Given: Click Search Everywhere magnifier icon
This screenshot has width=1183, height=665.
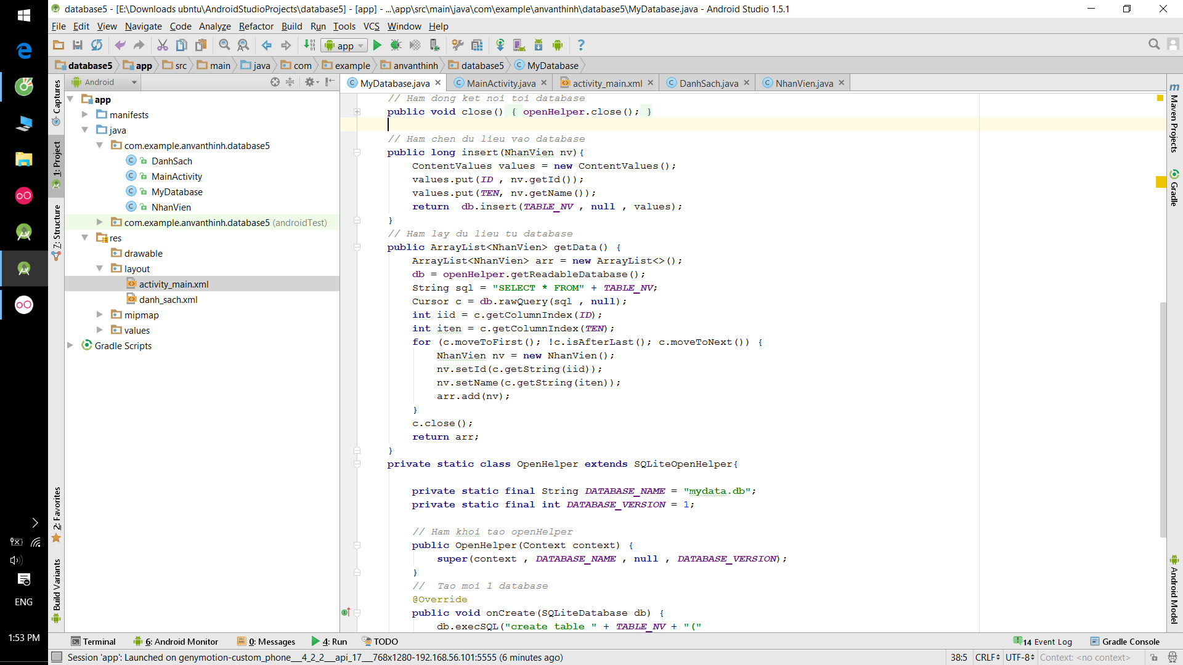Looking at the screenshot, I should coord(1154,44).
